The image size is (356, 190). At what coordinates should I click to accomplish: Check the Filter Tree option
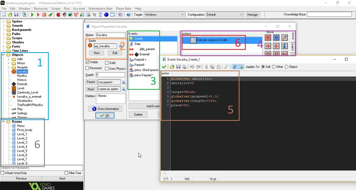(66, 173)
